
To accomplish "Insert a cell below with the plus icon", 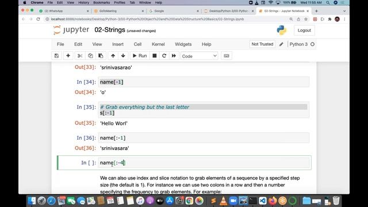I will (68, 56).
